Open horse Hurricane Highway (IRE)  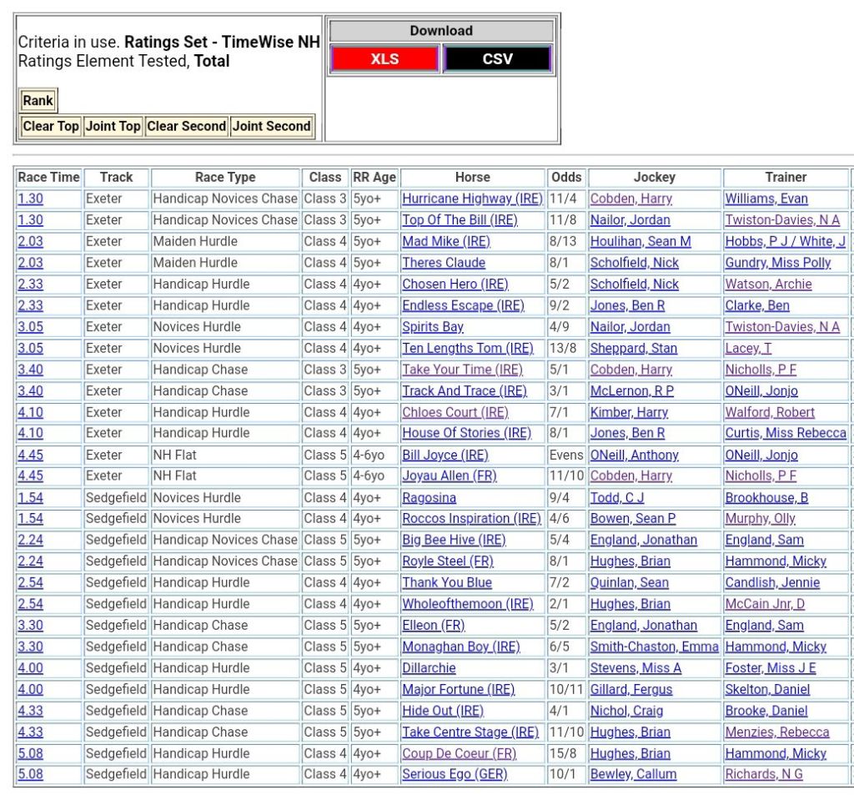pyautogui.click(x=472, y=199)
